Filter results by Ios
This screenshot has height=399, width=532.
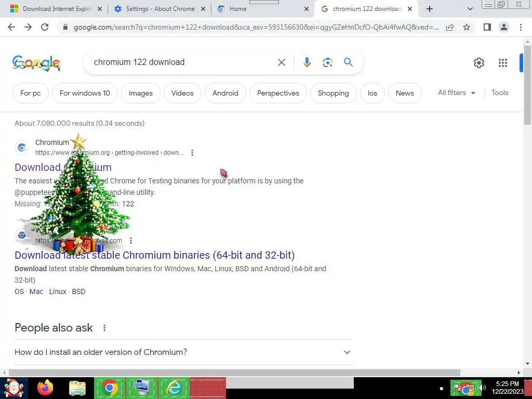372,93
